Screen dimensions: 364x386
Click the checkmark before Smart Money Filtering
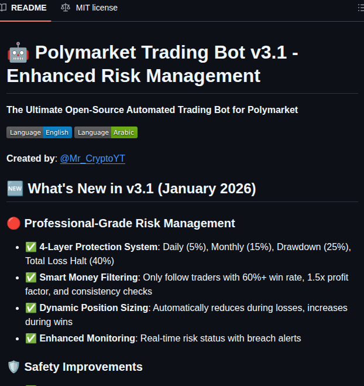click(31, 278)
